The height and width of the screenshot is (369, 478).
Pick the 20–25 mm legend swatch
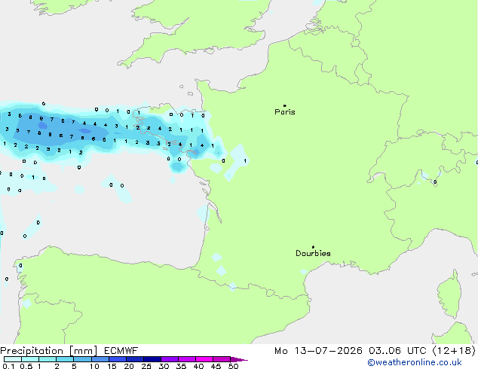tap(135, 359)
